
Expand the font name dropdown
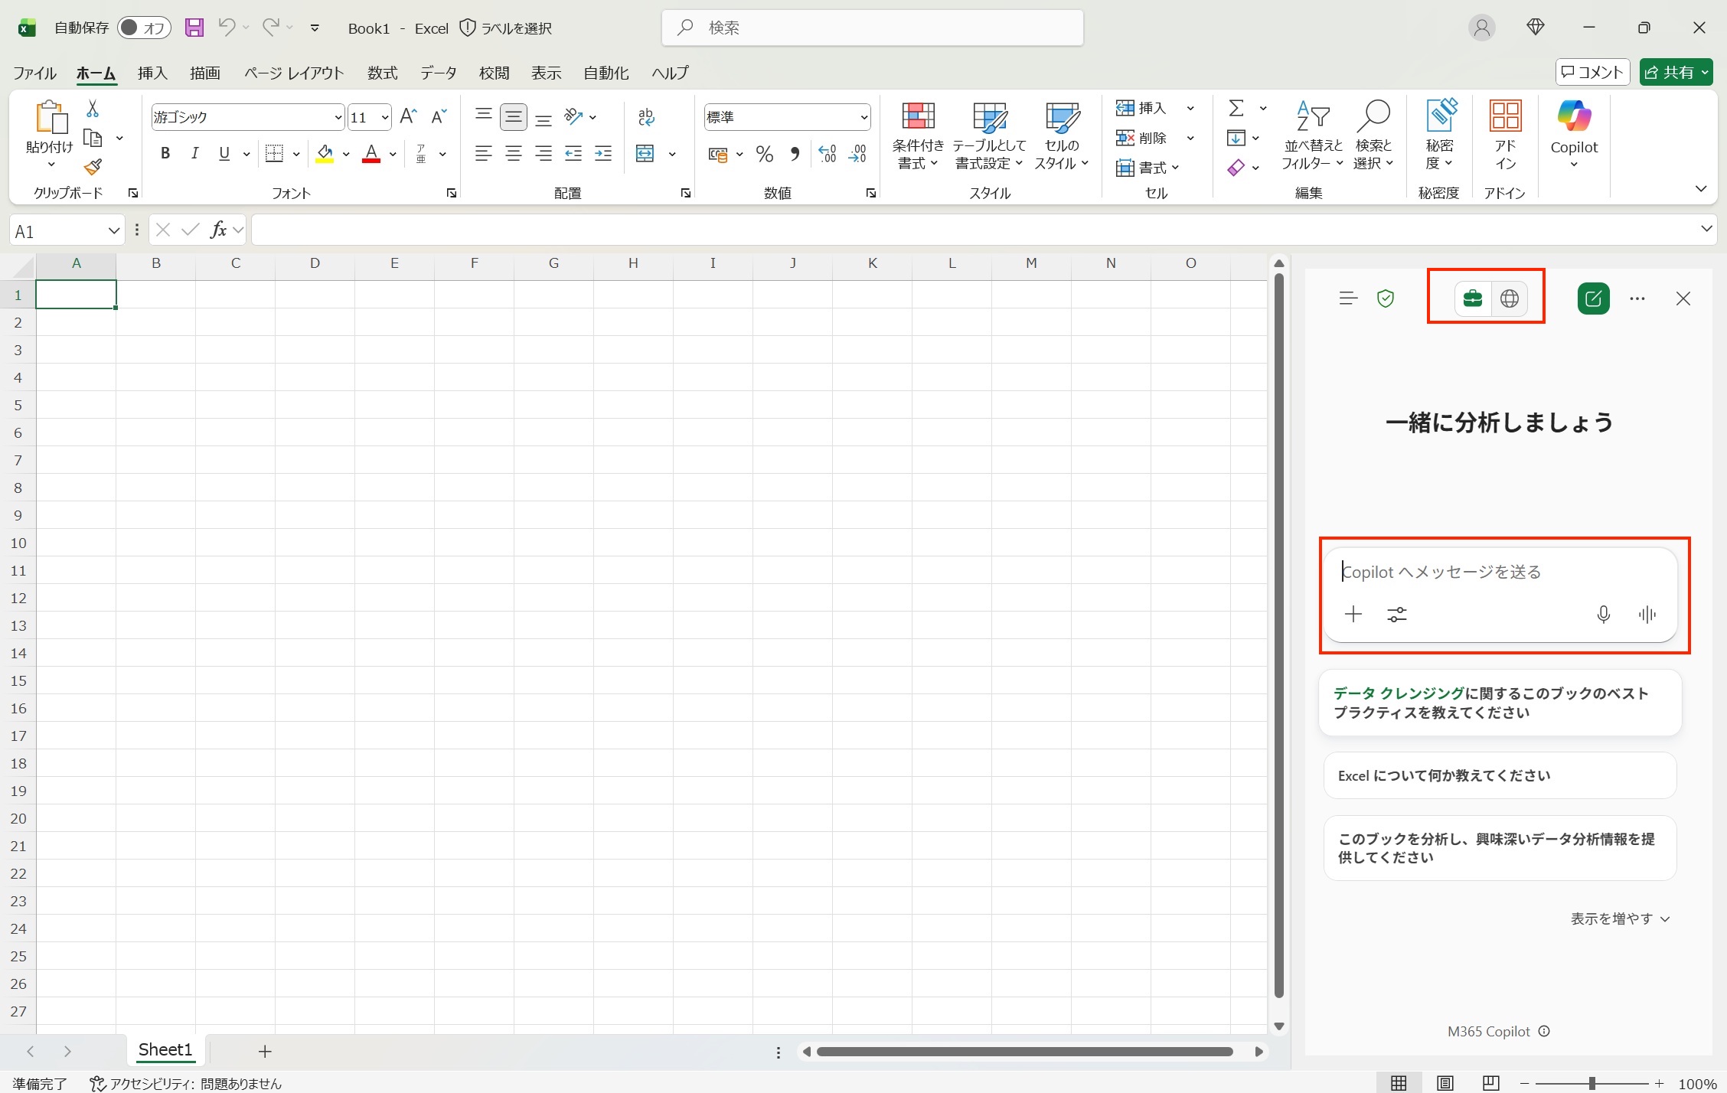pos(338,118)
